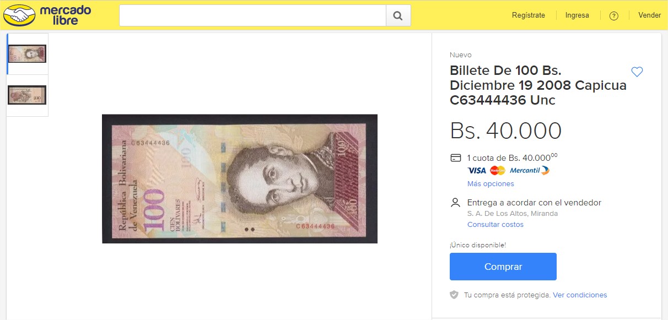Viewport: 668px width, 320px height.
Task: Click the seller delivery person icon
Action: pos(455,203)
